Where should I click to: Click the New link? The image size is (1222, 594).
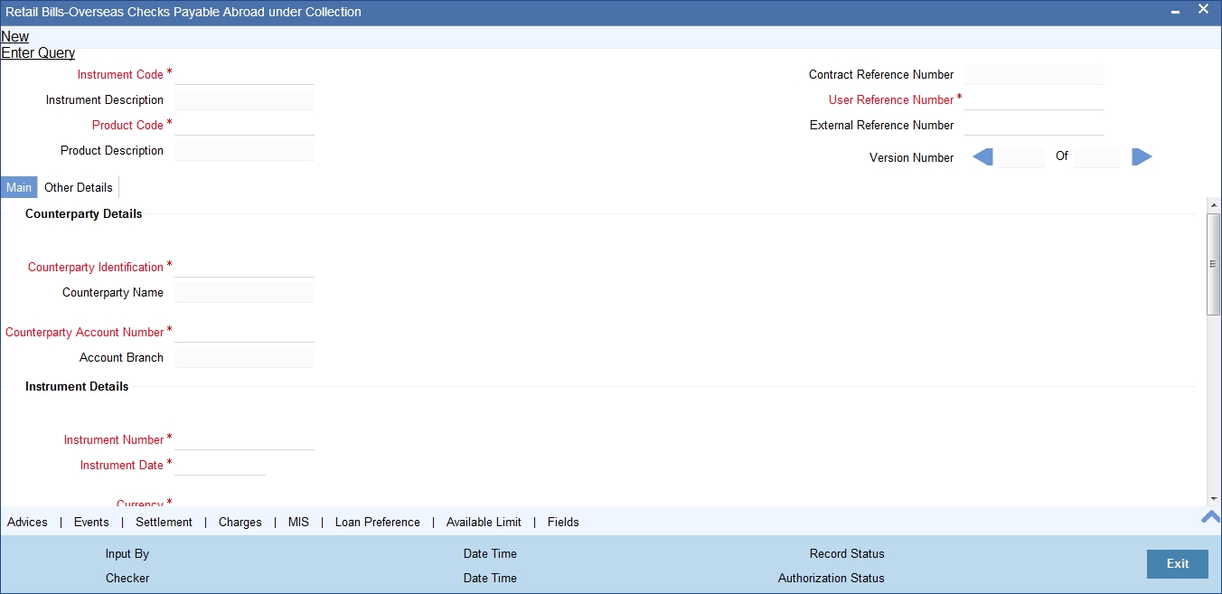click(14, 37)
